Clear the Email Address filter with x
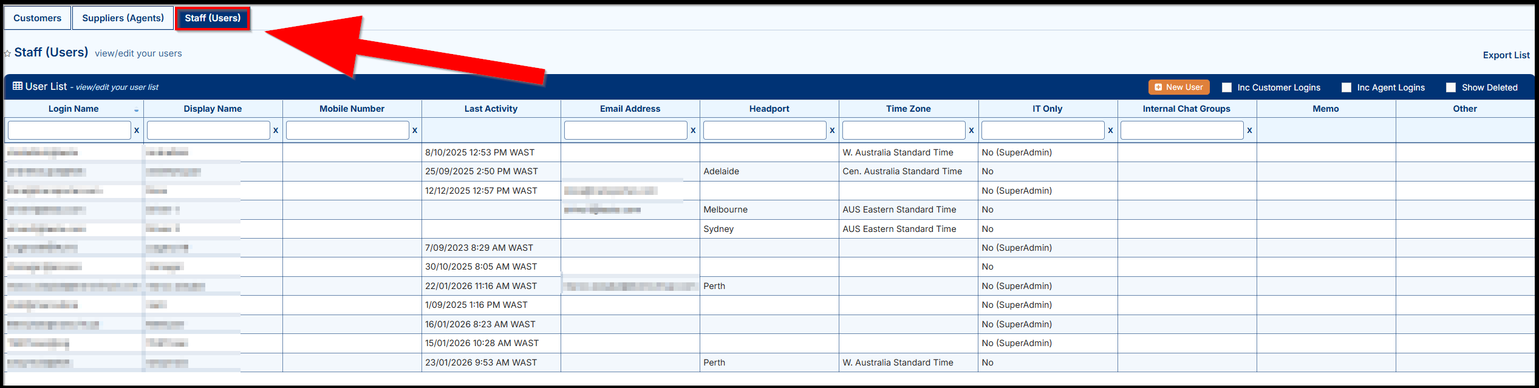 [693, 130]
